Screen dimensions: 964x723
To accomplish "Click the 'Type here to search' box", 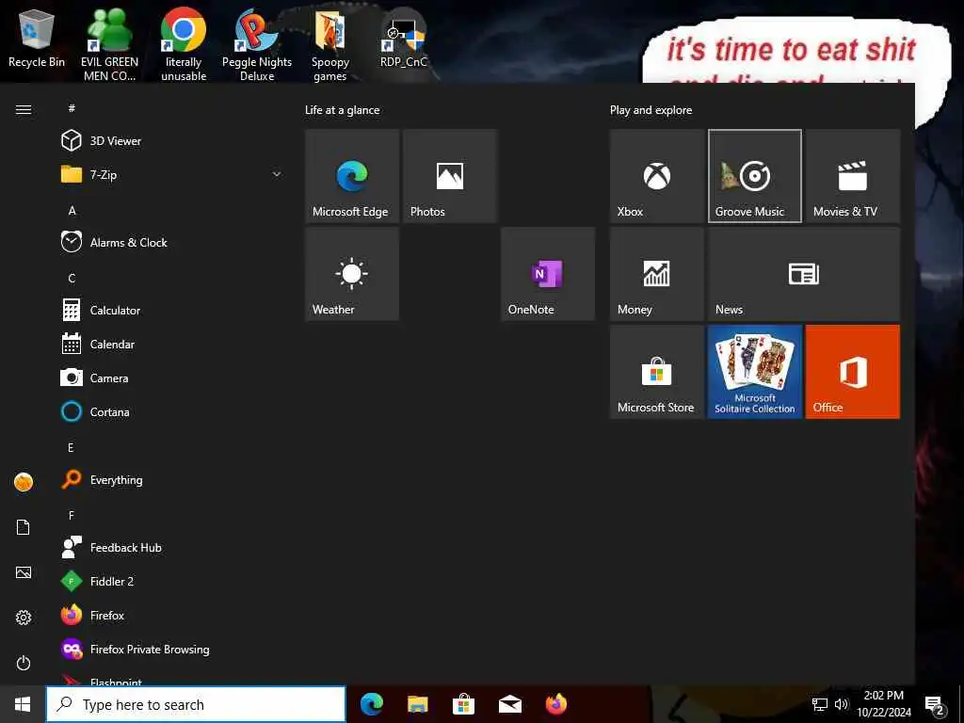I will click(196, 704).
